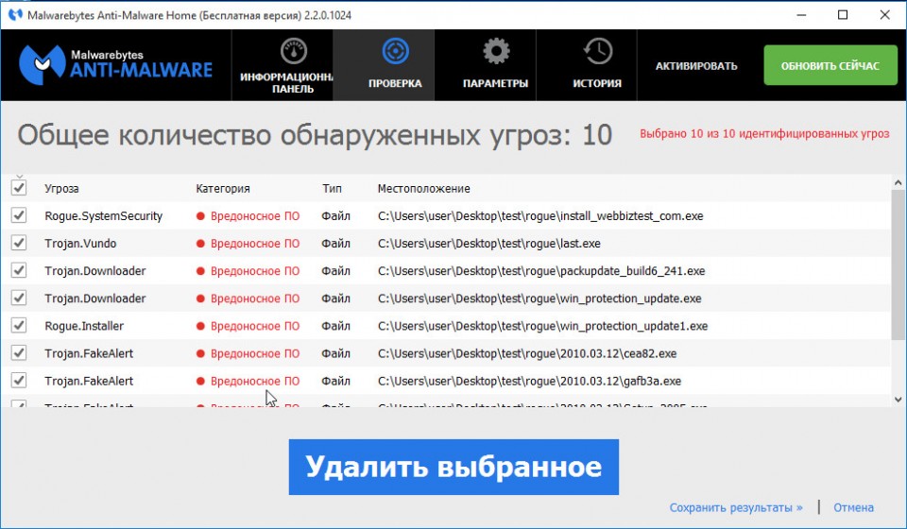Close the Malwarebytes window
907x529 pixels.
[885, 15]
